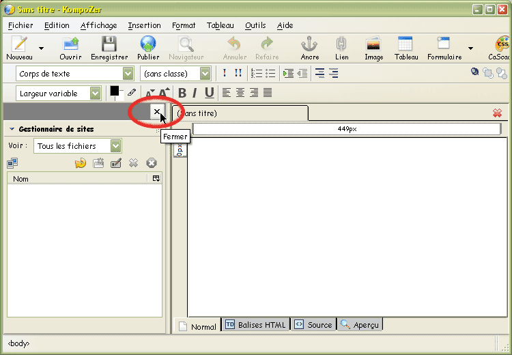Image resolution: width=512 pixels, height=355 pixels.
Task: Click the rename file pencil icon
Action: pyautogui.click(x=116, y=162)
